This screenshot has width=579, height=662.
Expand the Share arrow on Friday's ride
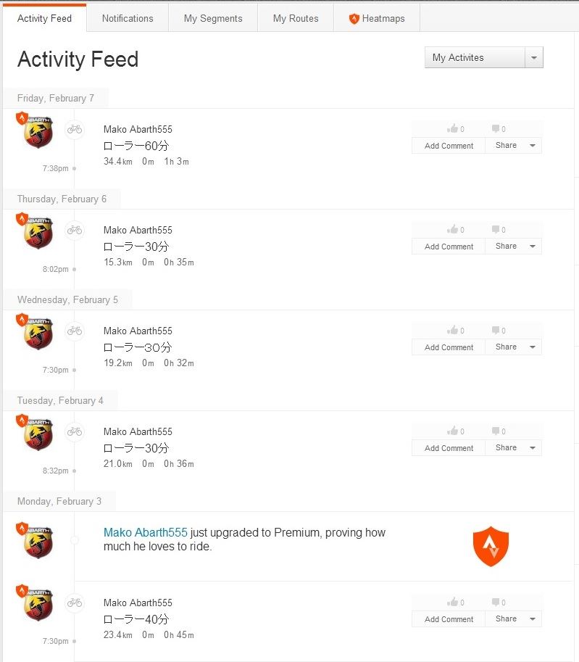pyautogui.click(x=533, y=145)
